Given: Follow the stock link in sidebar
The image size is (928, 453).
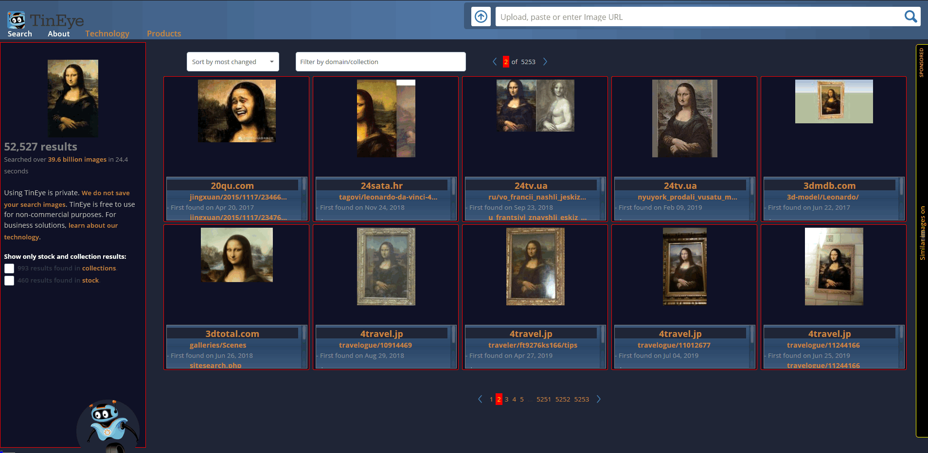Looking at the screenshot, I should click(x=90, y=280).
